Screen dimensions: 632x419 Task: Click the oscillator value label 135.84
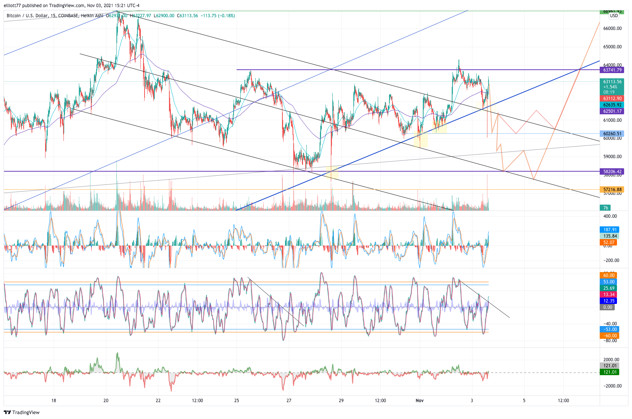[x=609, y=236]
